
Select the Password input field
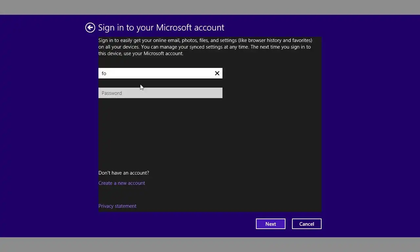coord(160,93)
